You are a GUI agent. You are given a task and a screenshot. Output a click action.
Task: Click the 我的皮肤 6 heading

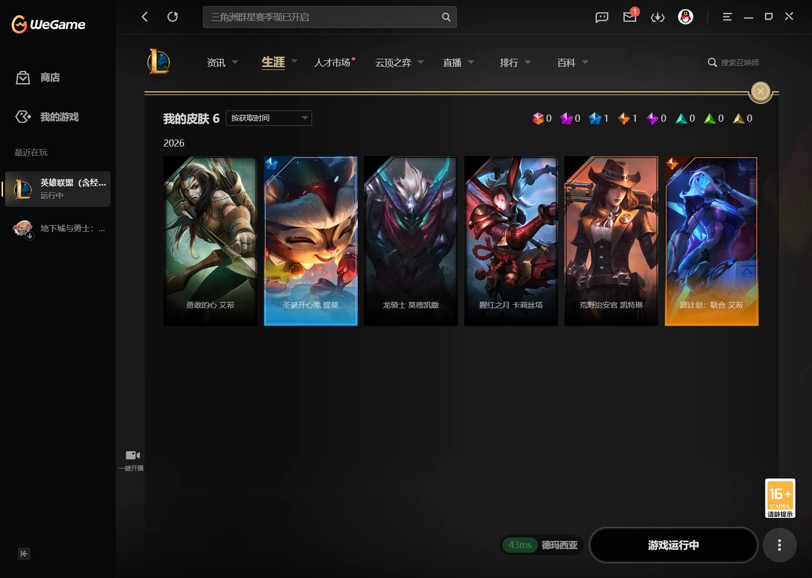point(191,119)
